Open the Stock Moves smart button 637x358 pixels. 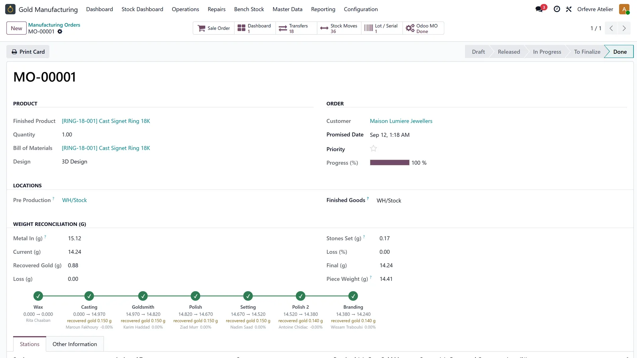pos(339,28)
